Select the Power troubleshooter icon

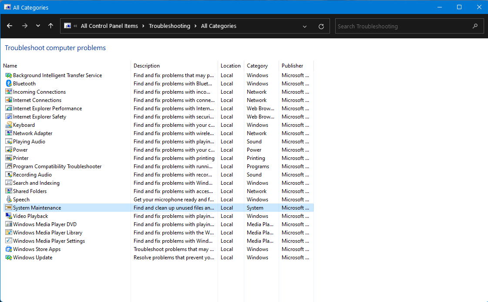[9, 149]
